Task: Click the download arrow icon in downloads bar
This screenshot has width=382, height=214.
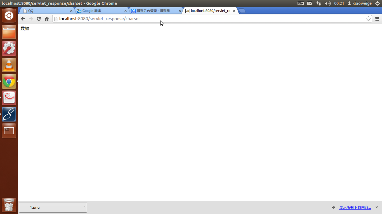Action: 333,207
